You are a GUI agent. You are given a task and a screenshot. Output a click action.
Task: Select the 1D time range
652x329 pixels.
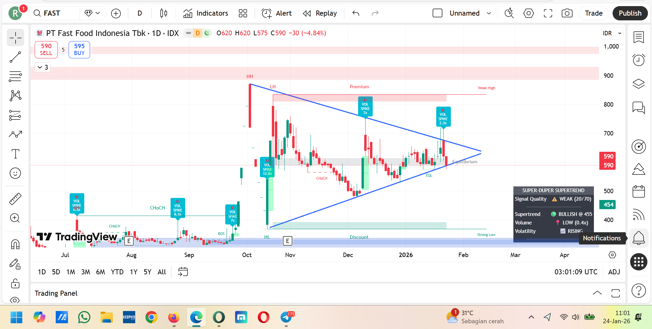(42, 272)
